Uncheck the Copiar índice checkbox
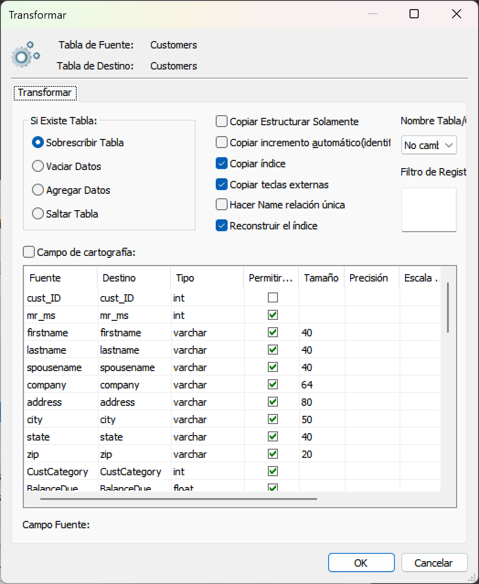Screen dimensions: 479x584 [x=222, y=164]
